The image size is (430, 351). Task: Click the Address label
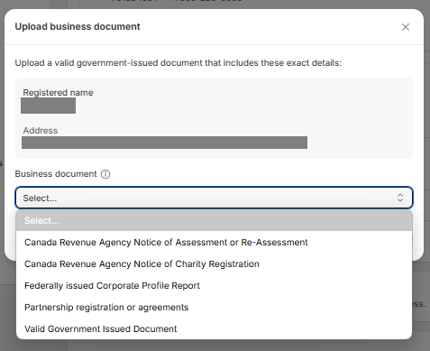coord(41,131)
